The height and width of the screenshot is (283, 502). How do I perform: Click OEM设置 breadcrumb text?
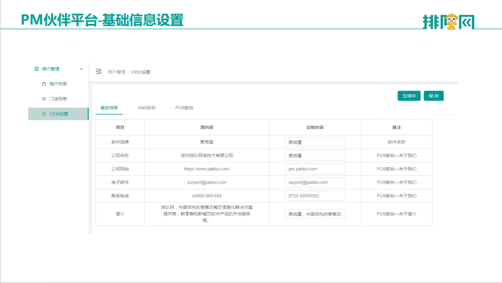141,72
